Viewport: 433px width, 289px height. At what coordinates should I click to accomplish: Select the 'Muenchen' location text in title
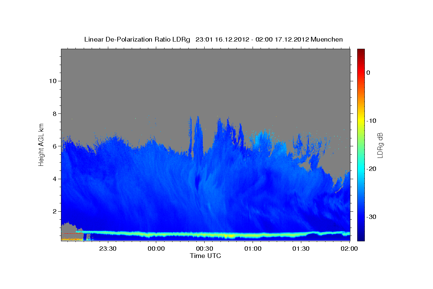[x=327, y=39]
